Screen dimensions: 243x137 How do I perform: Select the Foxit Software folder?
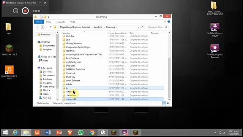pos(113,58)
